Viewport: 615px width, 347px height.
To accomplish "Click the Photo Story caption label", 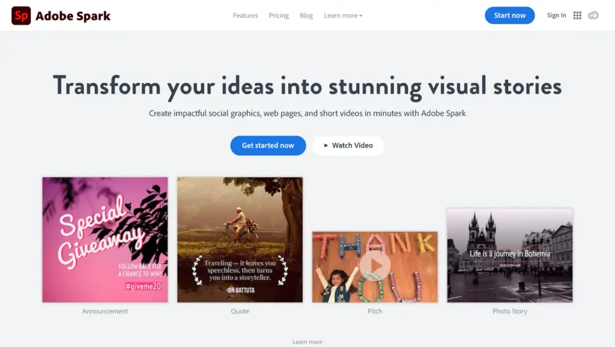I will pos(509,312).
